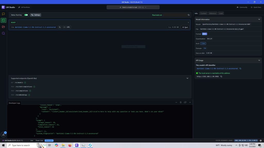
Task: Launch Firefox from the taskbar
Action: tap(70, 145)
